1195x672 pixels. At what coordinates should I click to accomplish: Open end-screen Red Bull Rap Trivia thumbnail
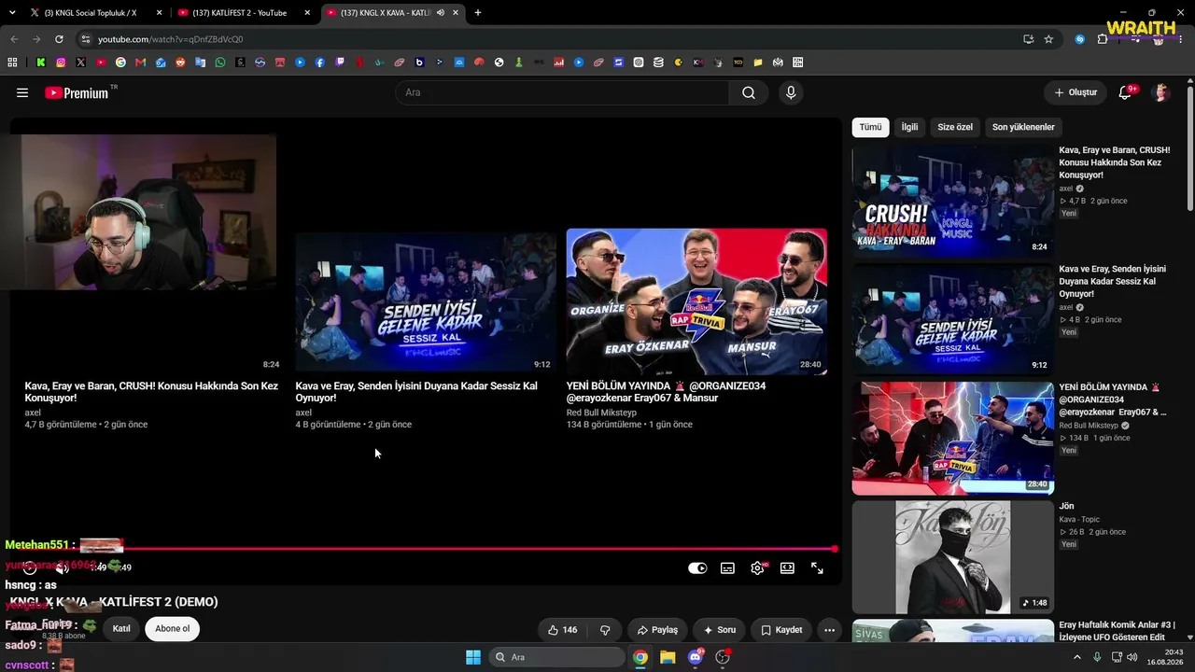pos(696,301)
